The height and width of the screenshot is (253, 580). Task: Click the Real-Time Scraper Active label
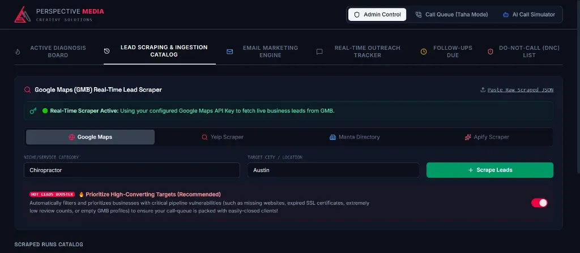point(84,110)
